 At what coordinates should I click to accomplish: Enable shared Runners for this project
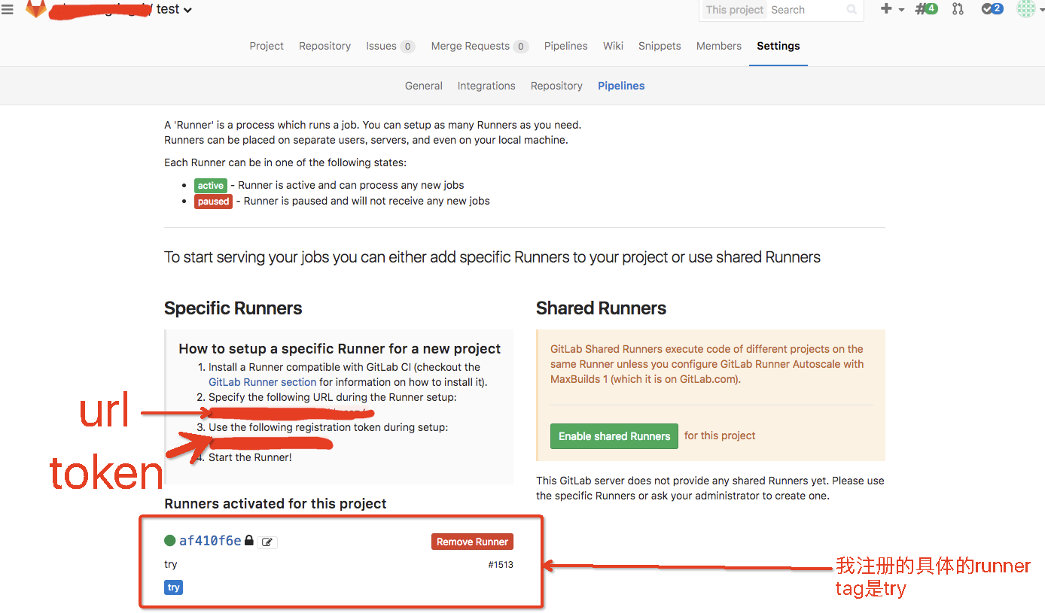(614, 435)
